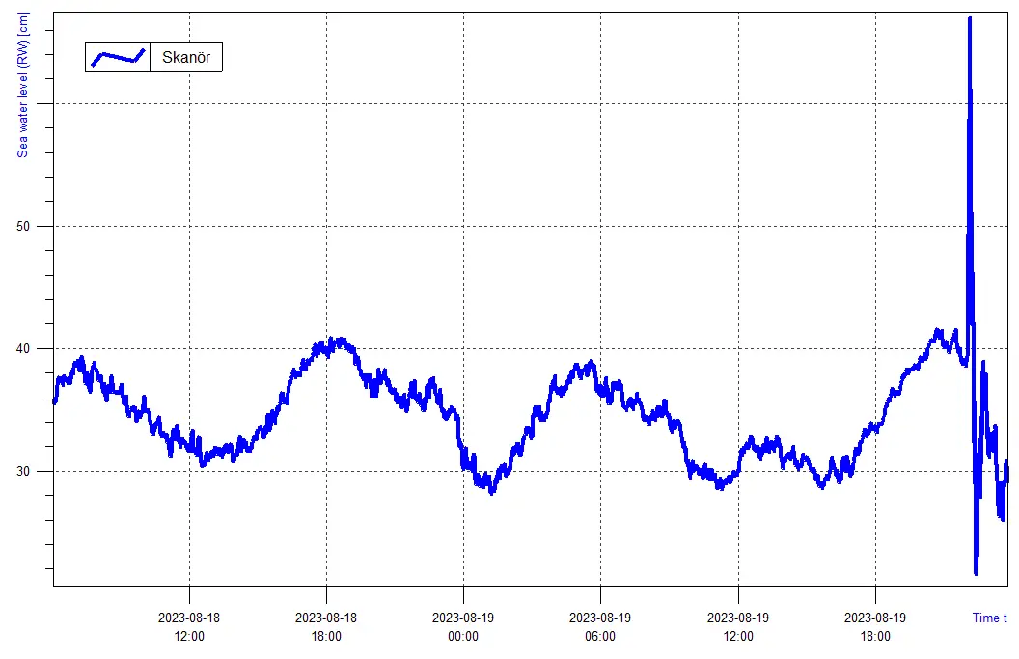
Task: Click the curve's crest near 2023-08-19 06:00
Action: click(x=591, y=363)
